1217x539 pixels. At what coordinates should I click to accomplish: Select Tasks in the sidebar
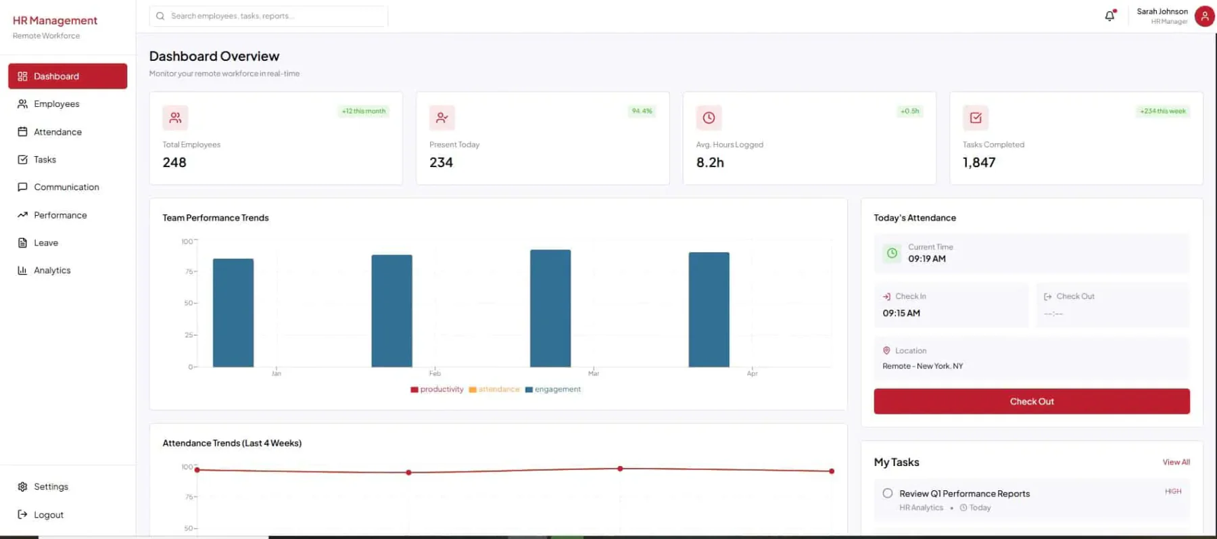click(68, 160)
